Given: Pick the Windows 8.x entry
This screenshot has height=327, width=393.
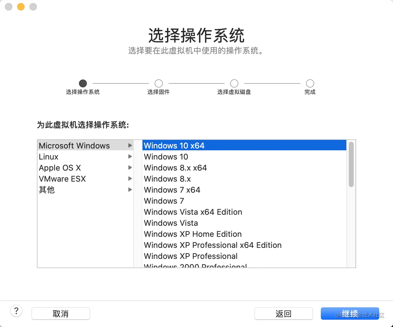Looking at the screenshot, I should click(x=244, y=179).
